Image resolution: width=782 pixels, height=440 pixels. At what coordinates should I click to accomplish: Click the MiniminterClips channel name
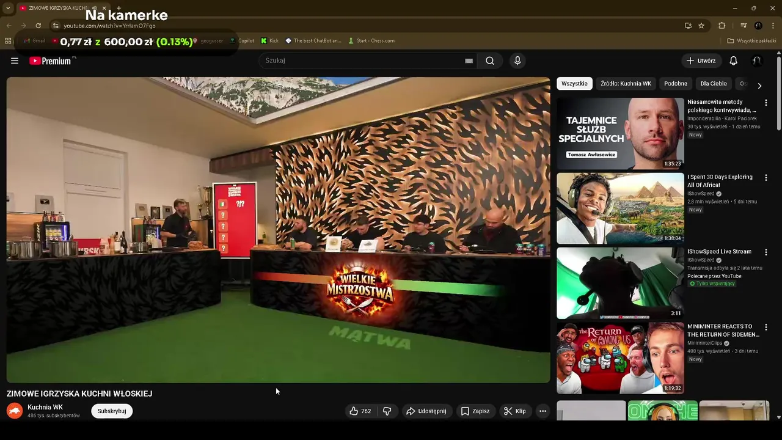tap(705, 343)
